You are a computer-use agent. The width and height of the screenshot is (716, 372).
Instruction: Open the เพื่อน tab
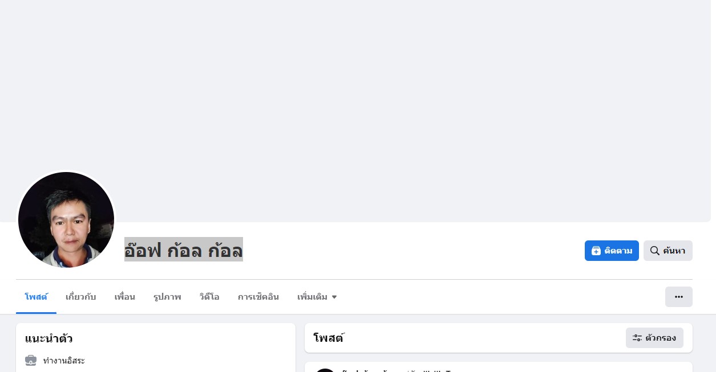tap(125, 297)
